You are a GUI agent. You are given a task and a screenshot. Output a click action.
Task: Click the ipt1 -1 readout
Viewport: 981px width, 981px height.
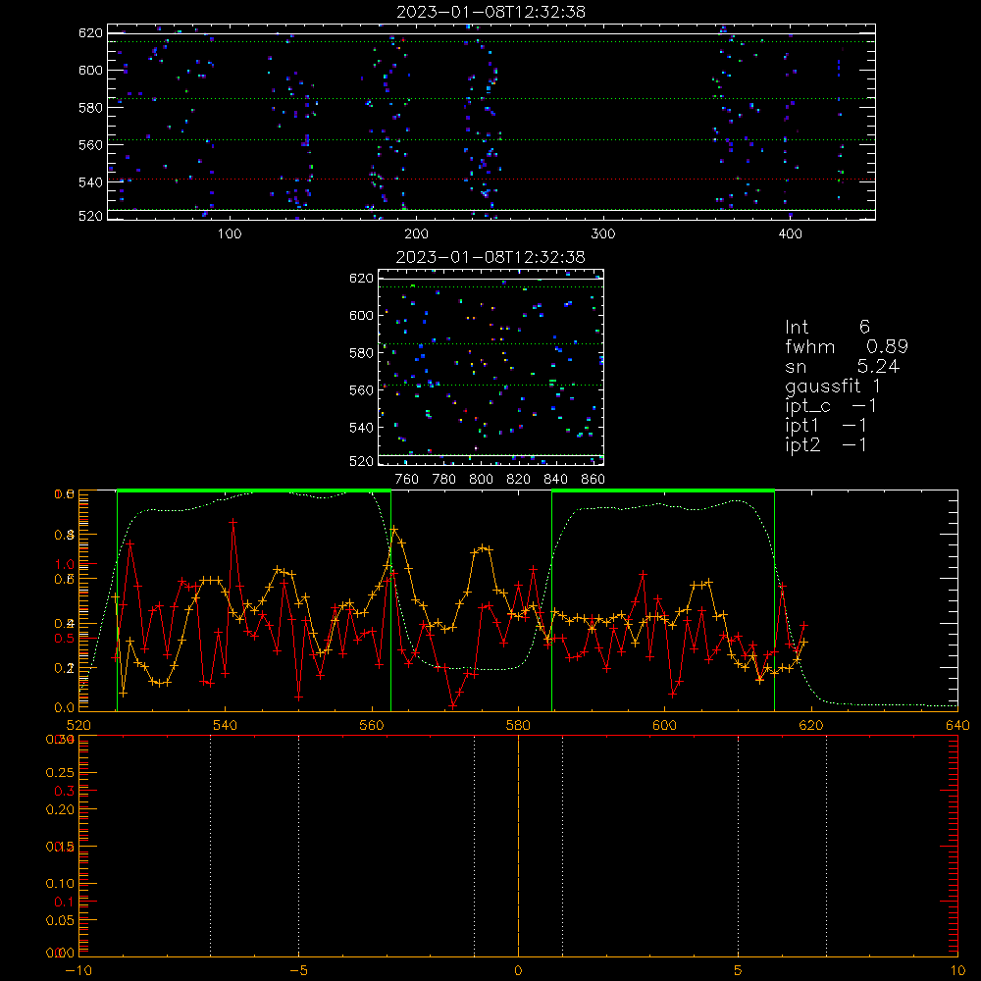tap(826, 426)
